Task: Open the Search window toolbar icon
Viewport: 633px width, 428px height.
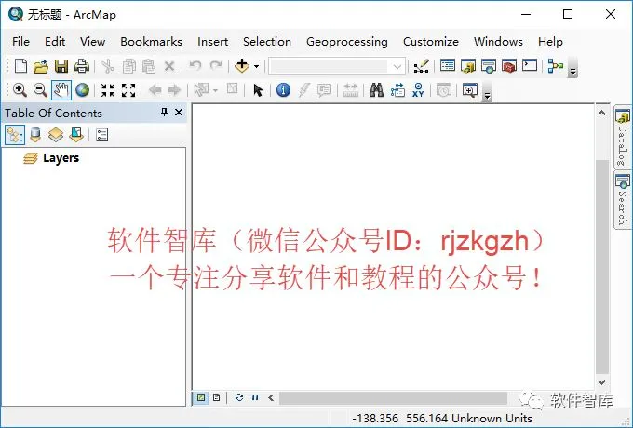Action: (489, 66)
